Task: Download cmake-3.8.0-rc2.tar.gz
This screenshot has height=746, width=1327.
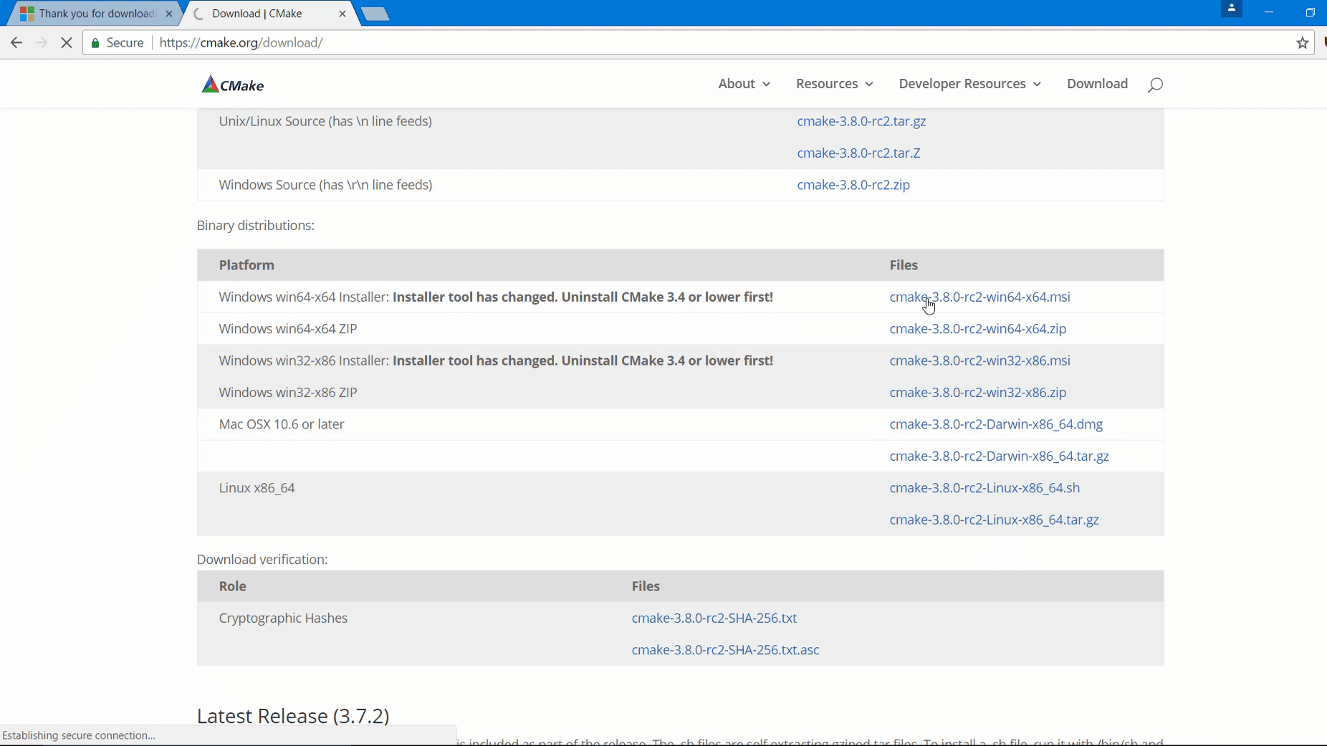Action: 861,121
